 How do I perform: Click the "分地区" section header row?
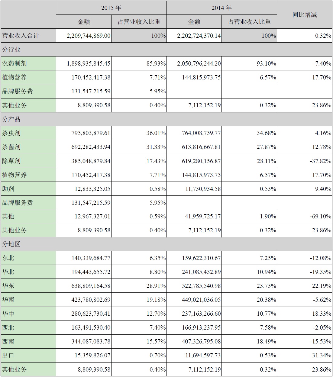[x=11, y=244]
